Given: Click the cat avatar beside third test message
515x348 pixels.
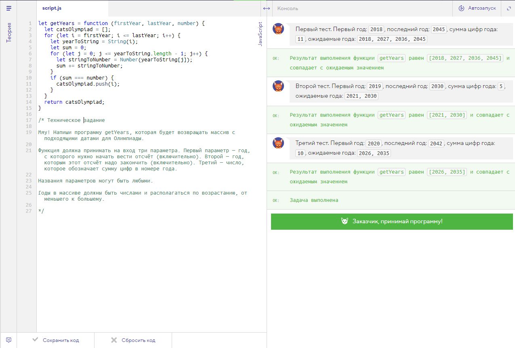Looking at the screenshot, I should (279, 143).
